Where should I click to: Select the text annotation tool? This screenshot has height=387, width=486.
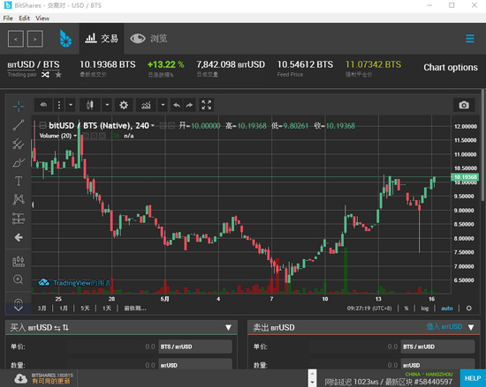[19, 181]
